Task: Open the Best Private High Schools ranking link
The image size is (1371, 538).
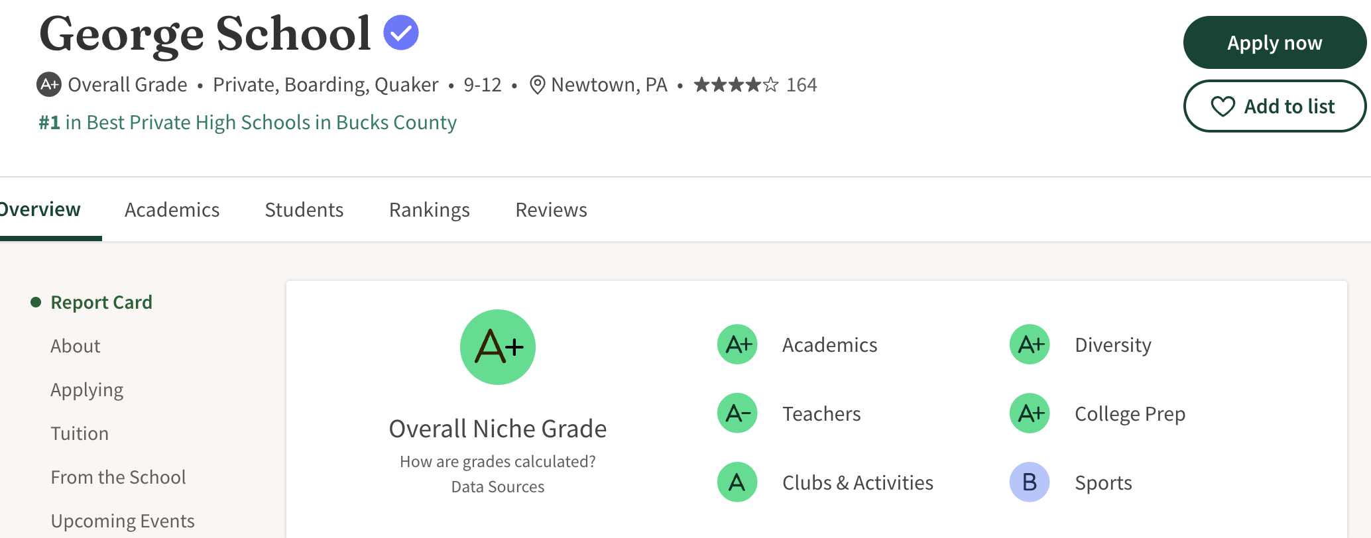Action: click(x=248, y=123)
